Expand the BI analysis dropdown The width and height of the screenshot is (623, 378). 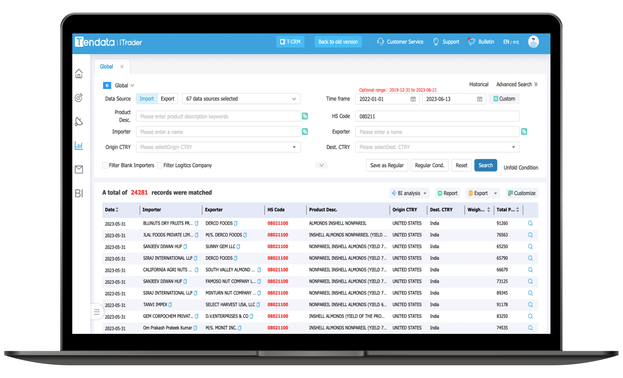tap(409, 193)
